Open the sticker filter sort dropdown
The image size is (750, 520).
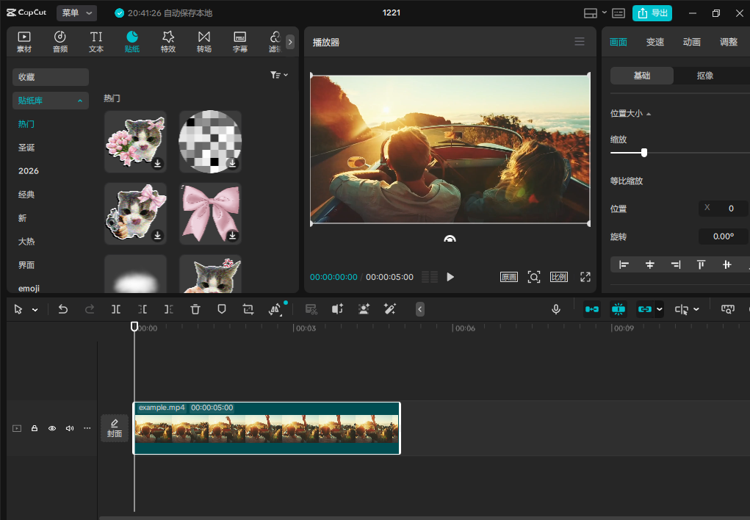(x=279, y=75)
